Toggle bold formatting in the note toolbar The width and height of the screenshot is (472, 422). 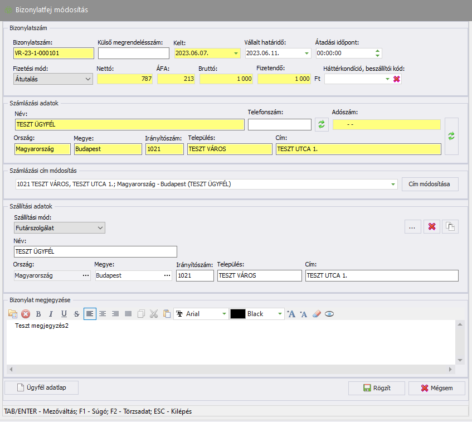click(x=38, y=314)
